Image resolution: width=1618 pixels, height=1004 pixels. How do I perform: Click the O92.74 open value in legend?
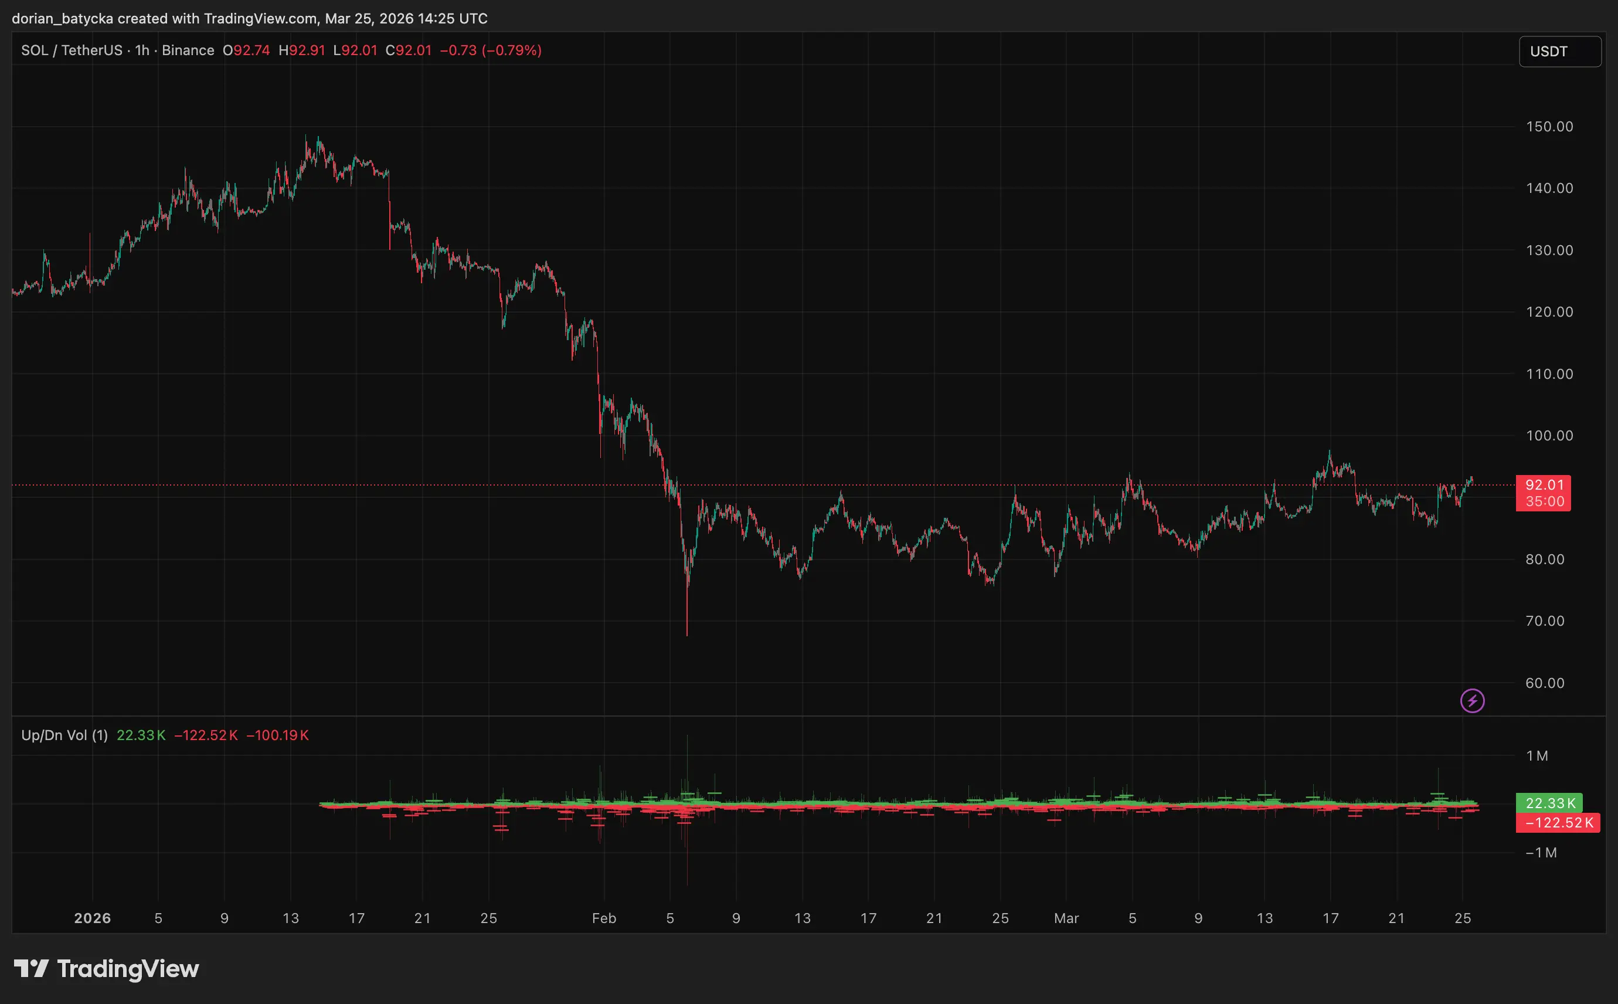(246, 50)
